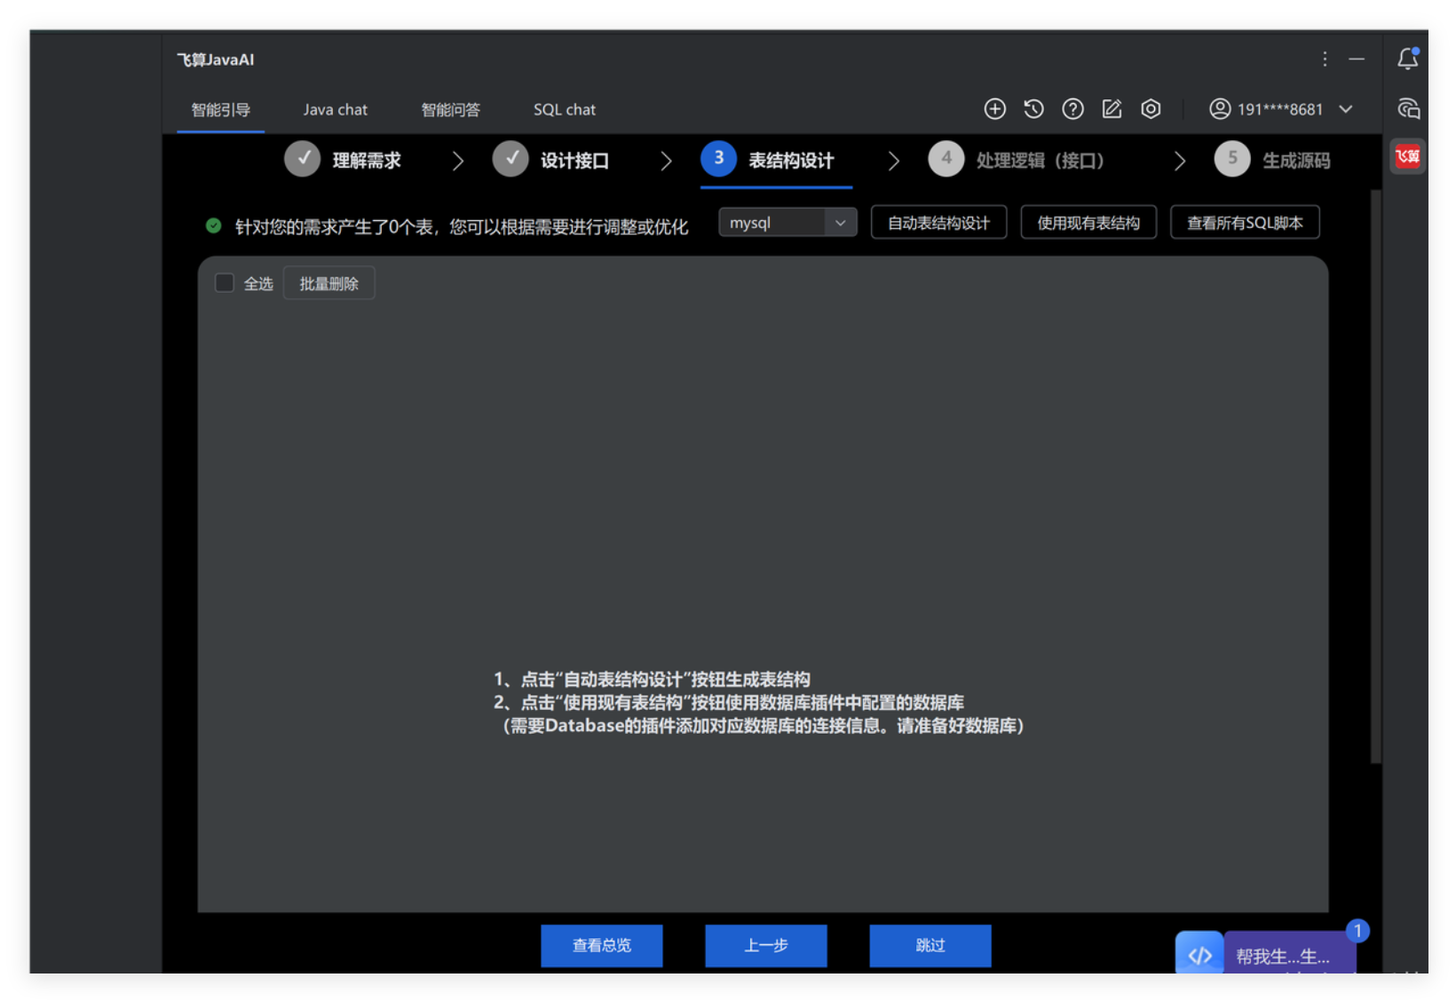Image resolution: width=1456 pixels, height=1001 pixels.
Task: Click the edit feedback pencil icon
Action: 1112,109
